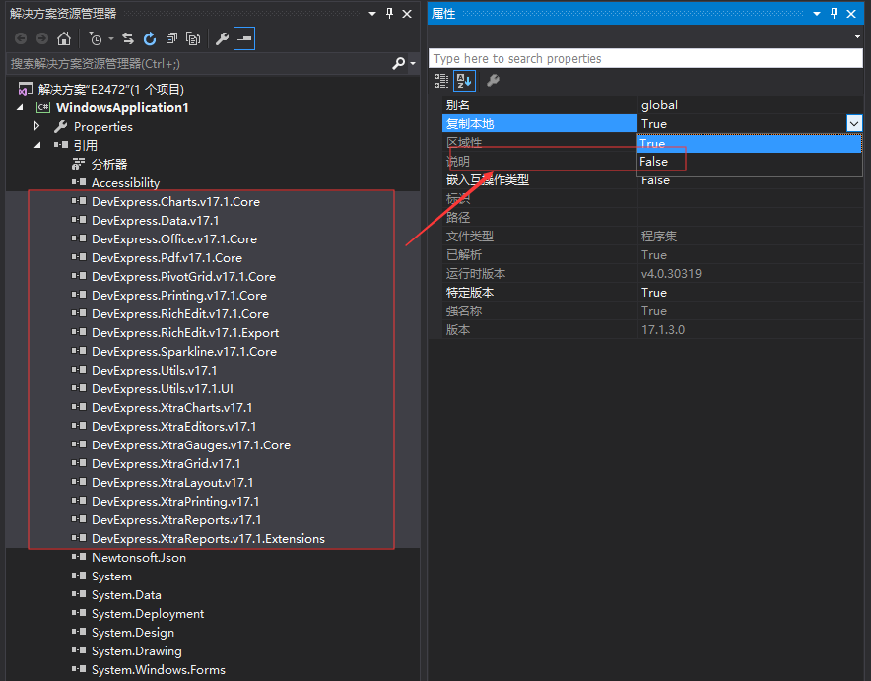Click the 嵌入互操作类型 property row
This screenshot has height=681, width=871.
click(x=652, y=180)
